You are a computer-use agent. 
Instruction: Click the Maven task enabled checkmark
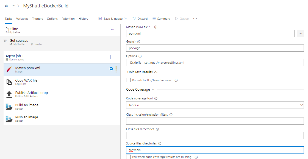pos(111,68)
